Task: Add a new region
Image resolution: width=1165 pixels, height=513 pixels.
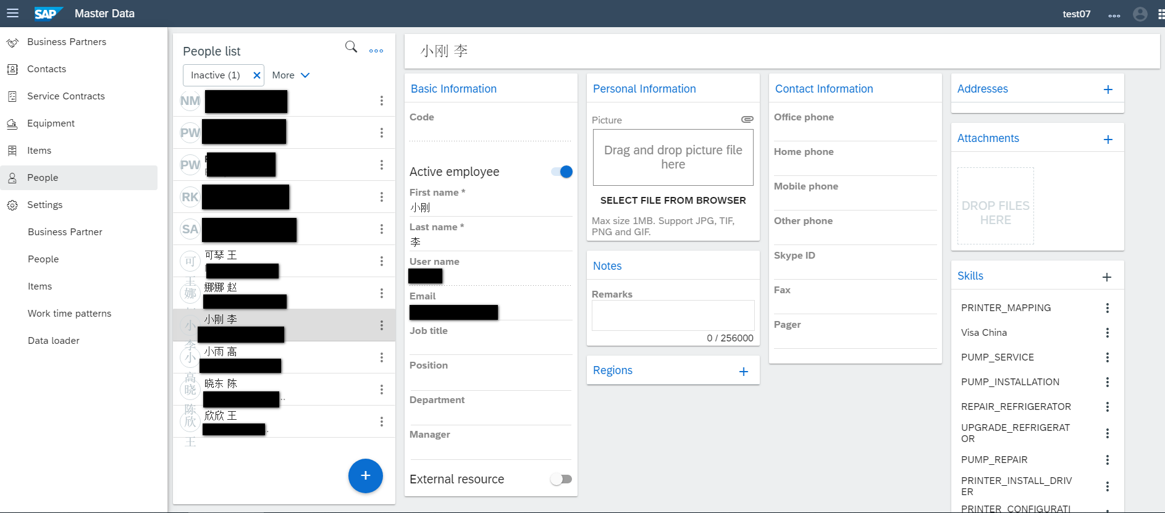Action: pos(744,371)
